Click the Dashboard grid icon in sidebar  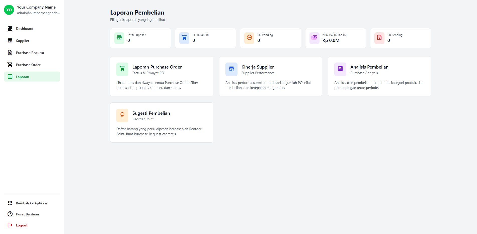pos(10,29)
